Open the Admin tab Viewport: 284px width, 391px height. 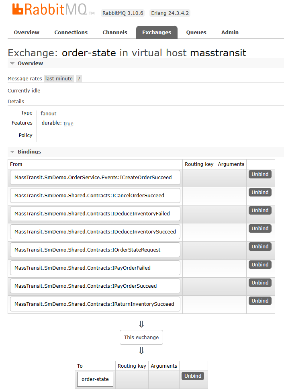(x=230, y=33)
